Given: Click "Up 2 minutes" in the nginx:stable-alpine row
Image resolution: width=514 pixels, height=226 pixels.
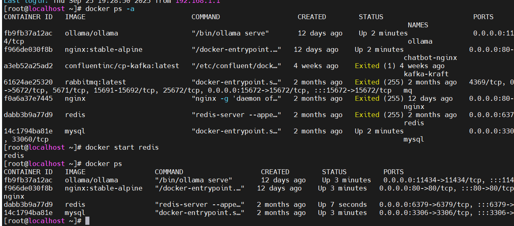Looking at the screenshot, I should [379, 49].
